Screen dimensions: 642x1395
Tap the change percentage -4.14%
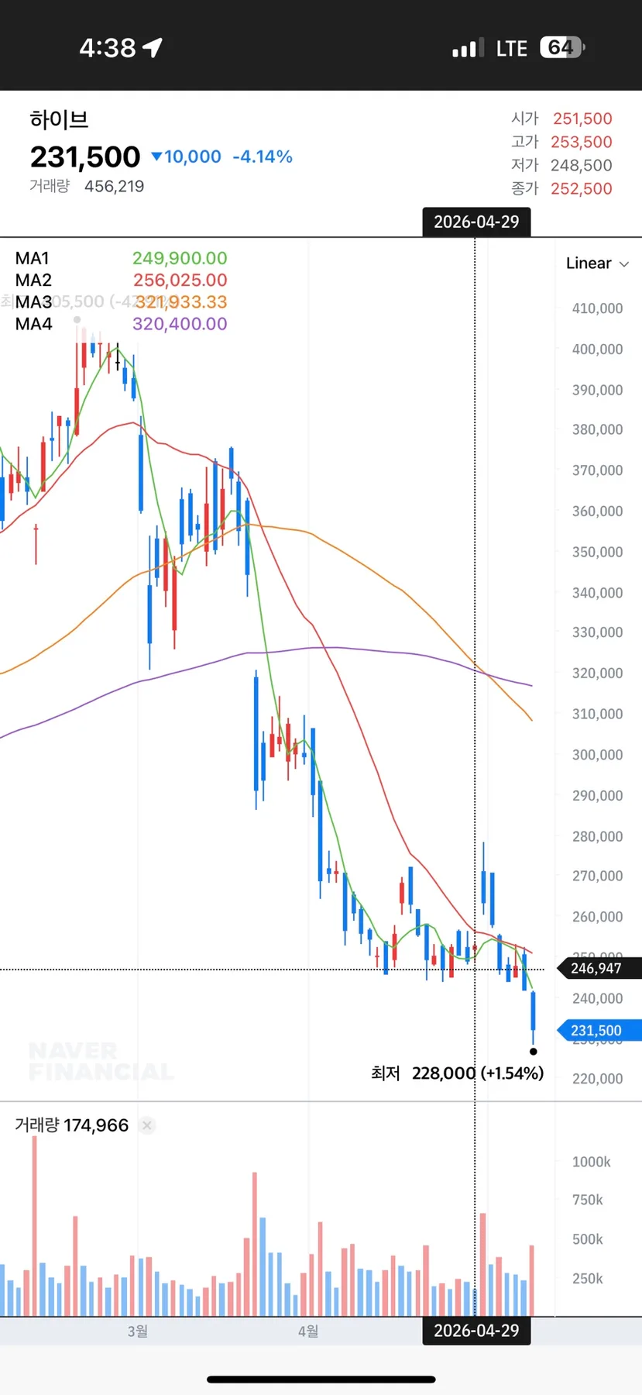(x=263, y=157)
